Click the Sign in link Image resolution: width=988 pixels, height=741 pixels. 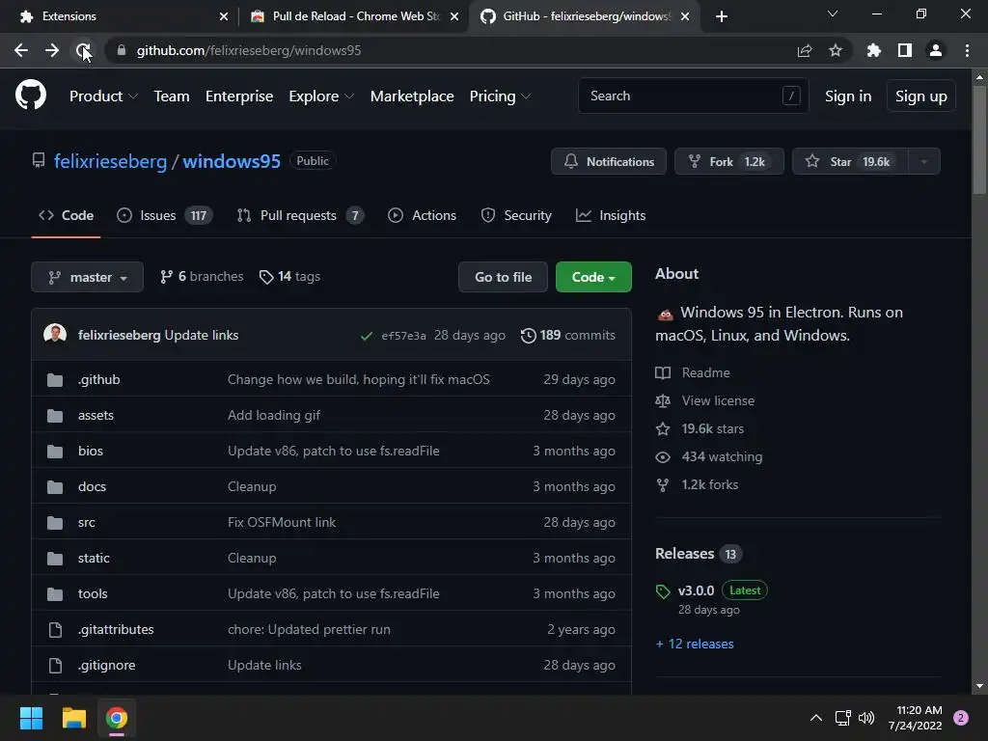pos(848,96)
